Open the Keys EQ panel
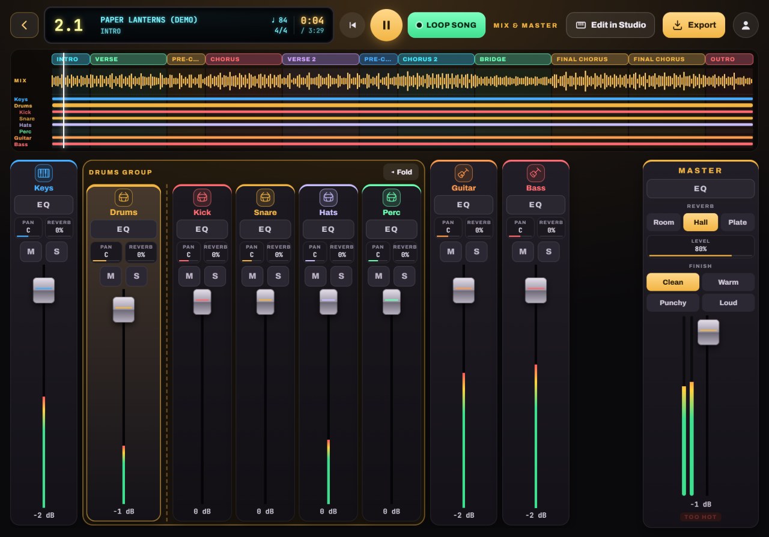This screenshot has width=769, height=537. coord(44,205)
